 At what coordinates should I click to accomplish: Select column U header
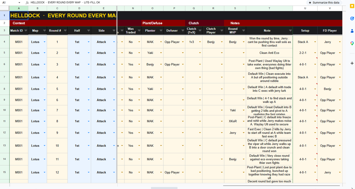pos(305,9)
